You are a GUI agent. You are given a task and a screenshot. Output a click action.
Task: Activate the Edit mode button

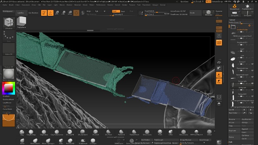click(x=44, y=13)
